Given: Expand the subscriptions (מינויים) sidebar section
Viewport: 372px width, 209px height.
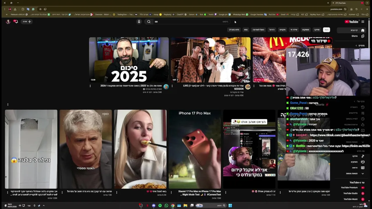Looking at the screenshot, I should (360, 46).
